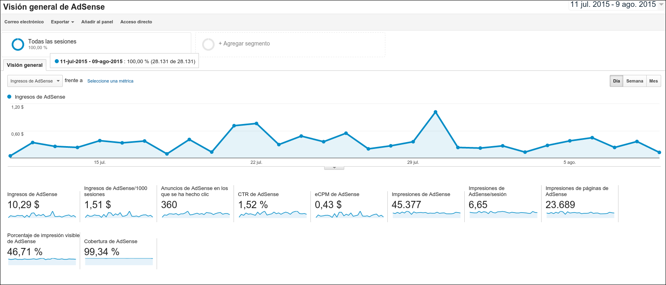Click Correo electrónico in the toolbar

click(x=24, y=22)
